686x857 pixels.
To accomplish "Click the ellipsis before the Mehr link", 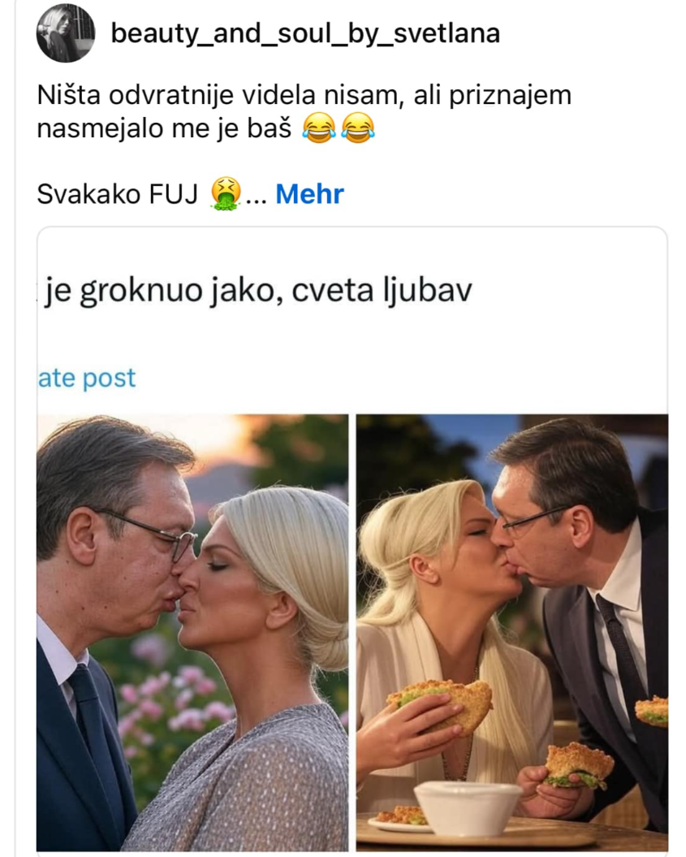I will 257,199.
